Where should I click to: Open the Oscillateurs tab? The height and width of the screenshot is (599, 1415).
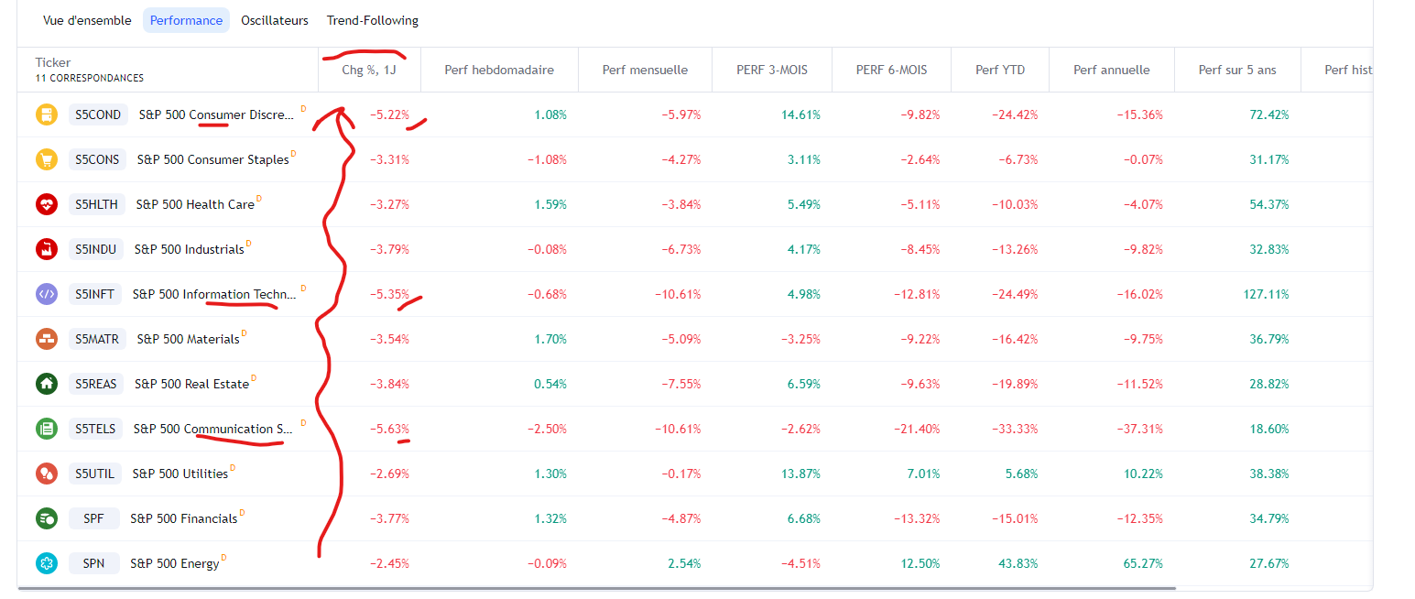point(275,20)
